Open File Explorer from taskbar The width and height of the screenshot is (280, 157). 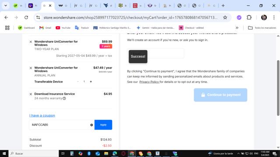(106, 154)
